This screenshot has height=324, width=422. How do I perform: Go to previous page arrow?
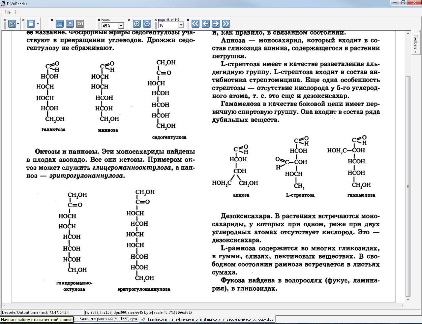206,24
